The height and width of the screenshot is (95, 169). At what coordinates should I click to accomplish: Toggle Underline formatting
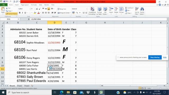pyautogui.click(x=25, y=13)
